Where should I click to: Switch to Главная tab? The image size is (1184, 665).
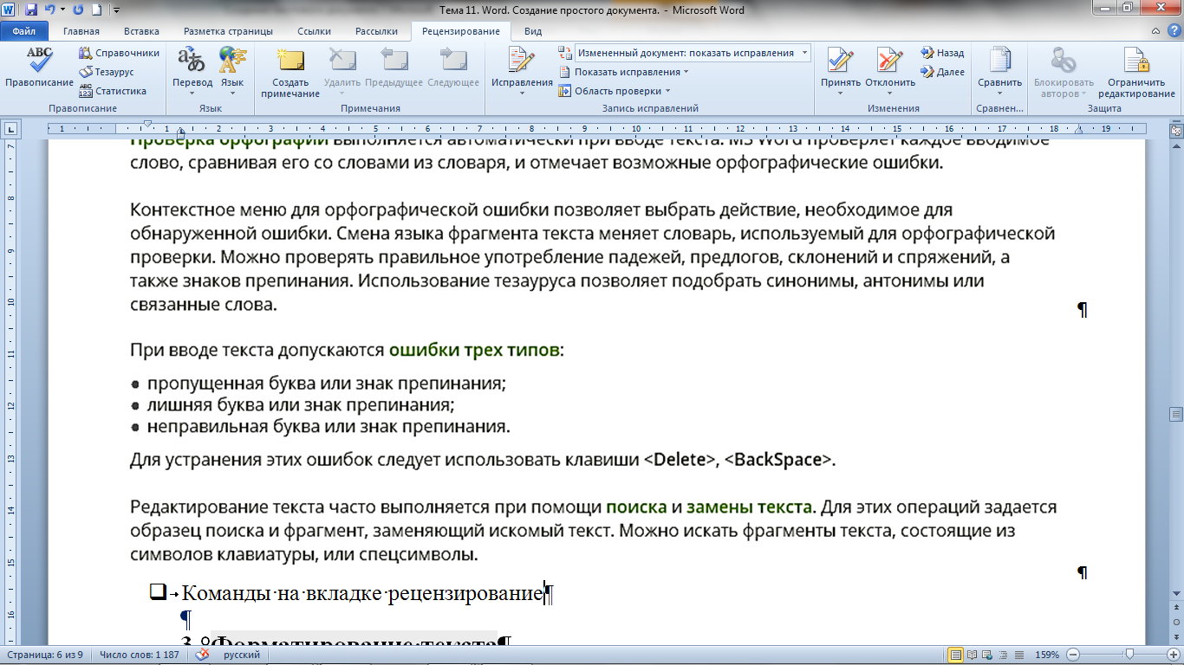point(81,31)
